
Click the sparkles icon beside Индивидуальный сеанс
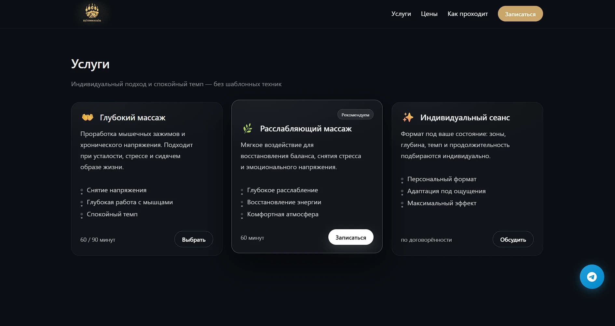[408, 117]
